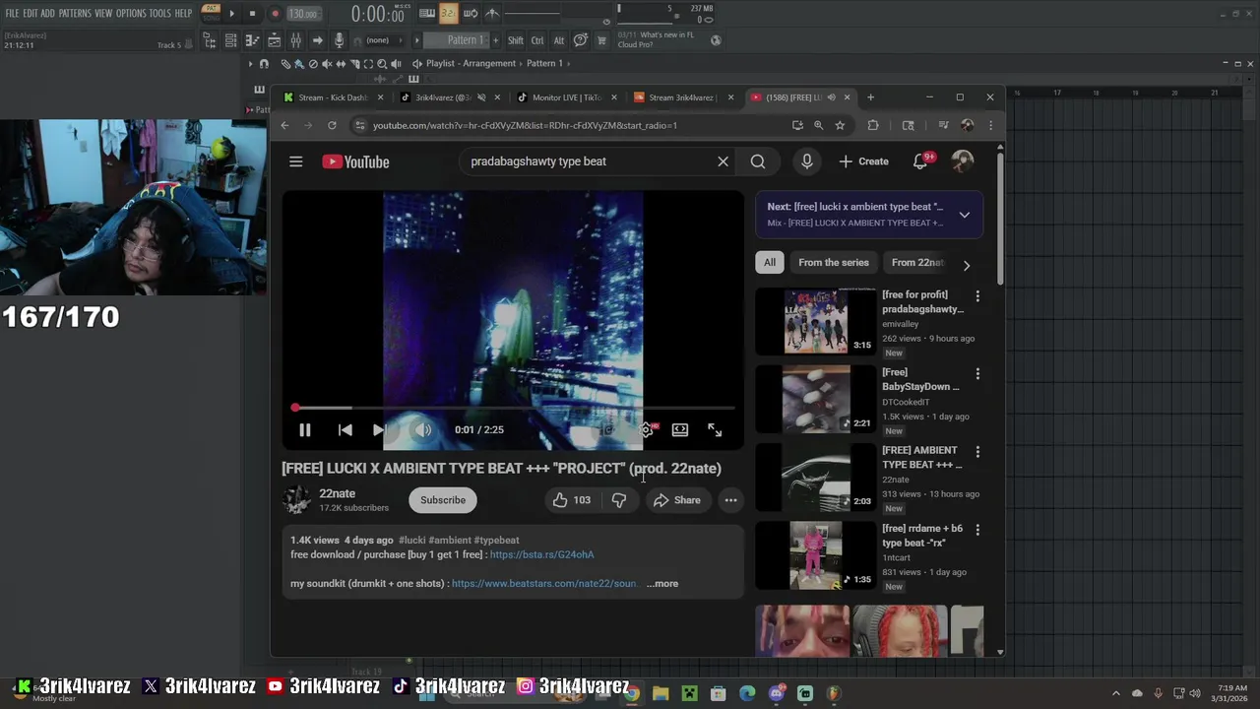Viewport: 1260px width, 709px height.
Task: Like the LUCKI X AMBIENT video
Action: [x=571, y=500]
